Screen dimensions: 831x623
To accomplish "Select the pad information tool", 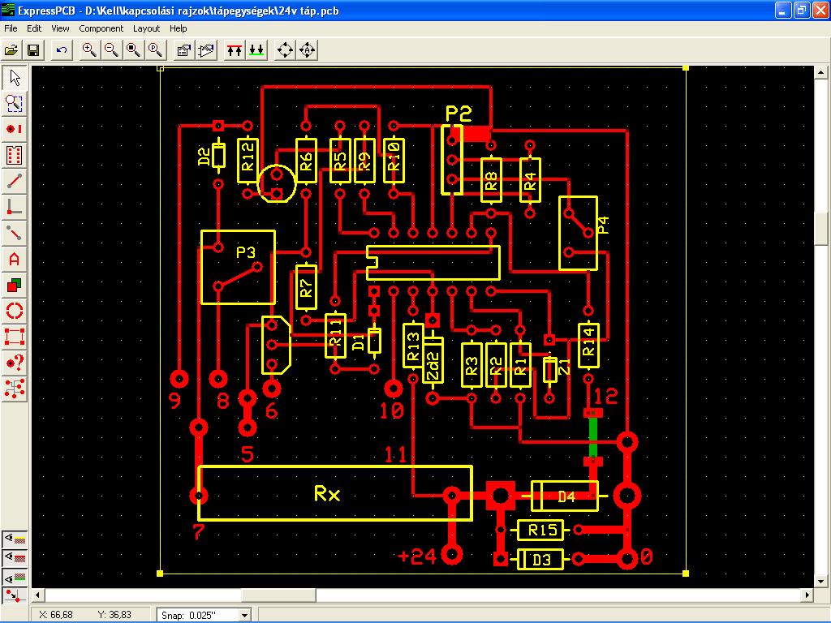I will click(15, 363).
